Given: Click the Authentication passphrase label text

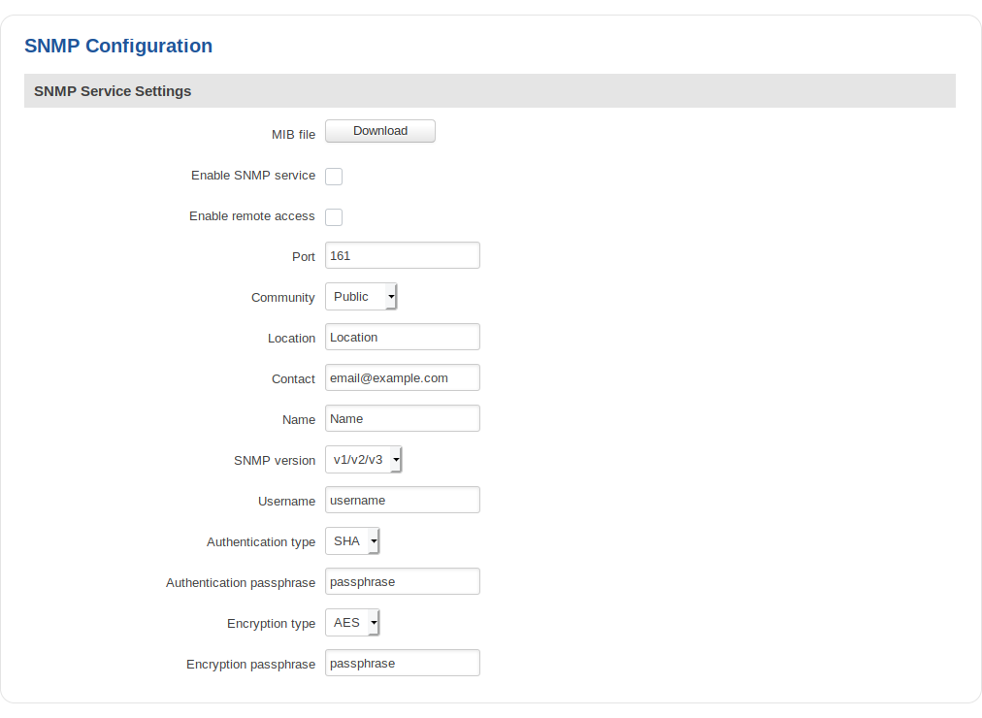Looking at the screenshot, I should [241, 583].
